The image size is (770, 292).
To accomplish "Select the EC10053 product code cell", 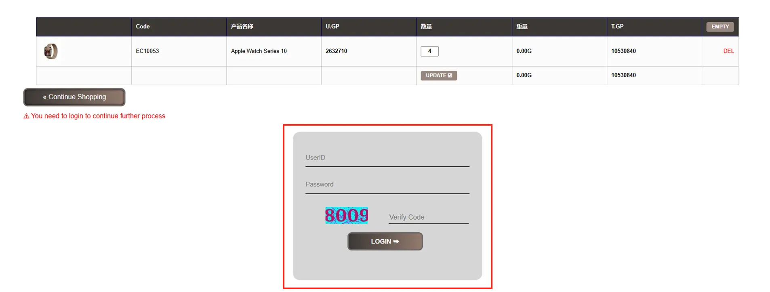I will (147, 51).
